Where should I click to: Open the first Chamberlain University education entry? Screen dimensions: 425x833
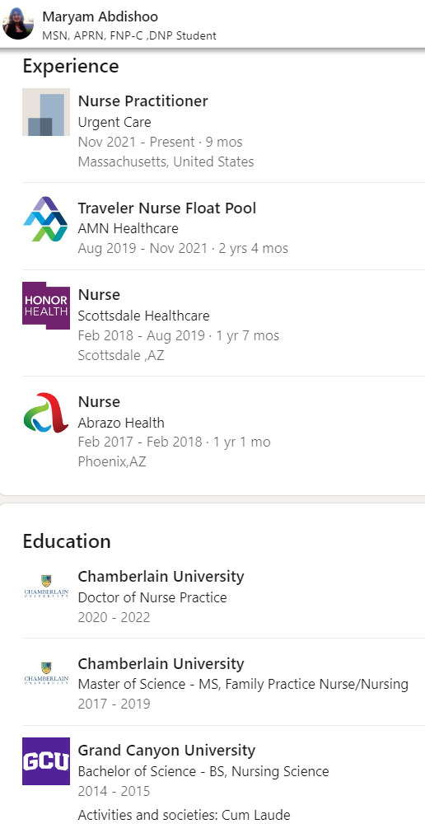(x=161, y=577)
